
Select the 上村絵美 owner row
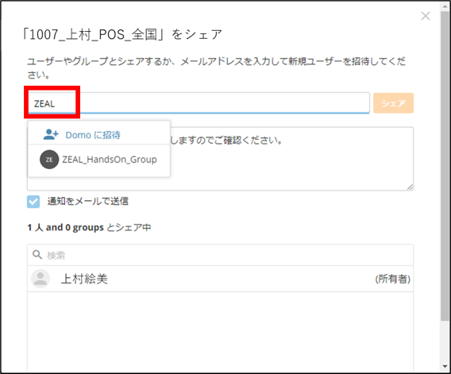pos(220,279)
